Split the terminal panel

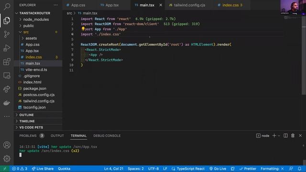[285, 136]
